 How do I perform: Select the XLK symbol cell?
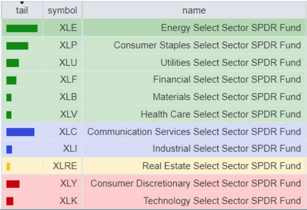click(68, 201)
